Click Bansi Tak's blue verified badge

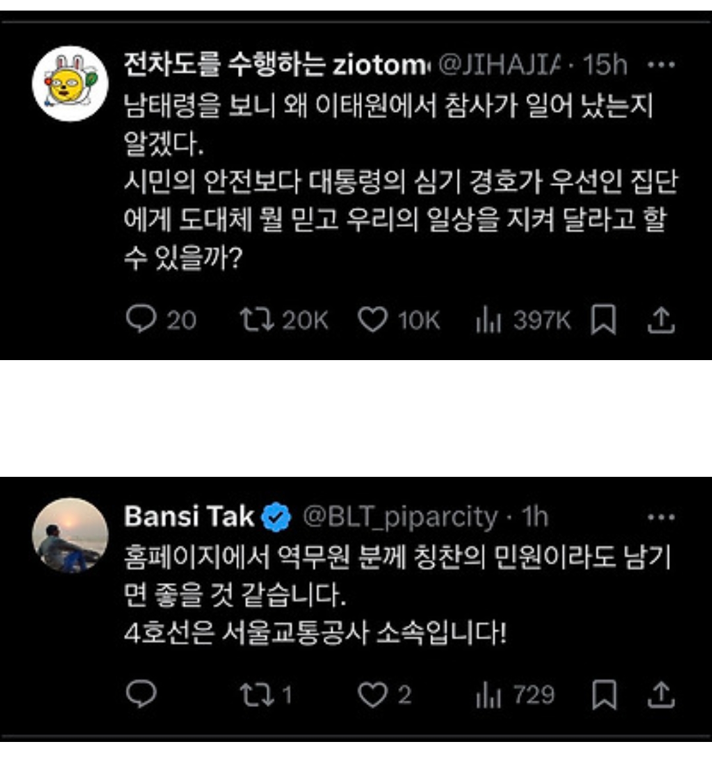tap(277, 518)
